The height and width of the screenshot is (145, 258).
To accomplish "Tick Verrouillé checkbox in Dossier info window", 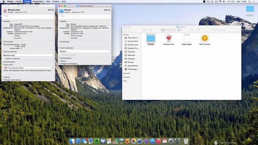I will pos(69,38).
